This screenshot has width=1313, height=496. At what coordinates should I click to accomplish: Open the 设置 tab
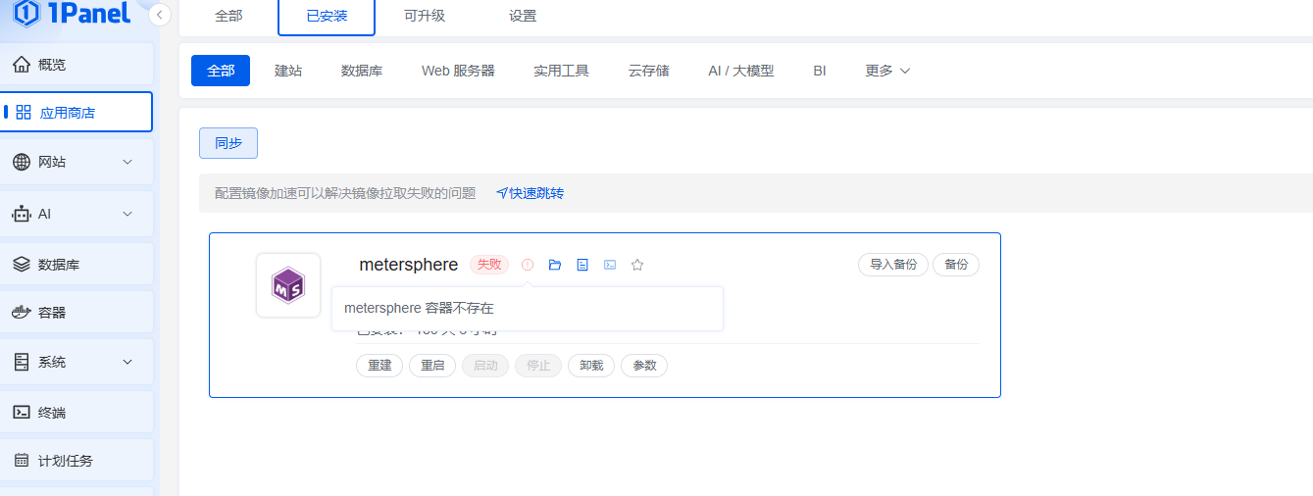coord(523,16)
